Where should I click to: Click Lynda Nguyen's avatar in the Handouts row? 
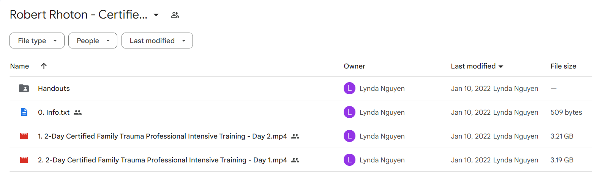point(349,89)
